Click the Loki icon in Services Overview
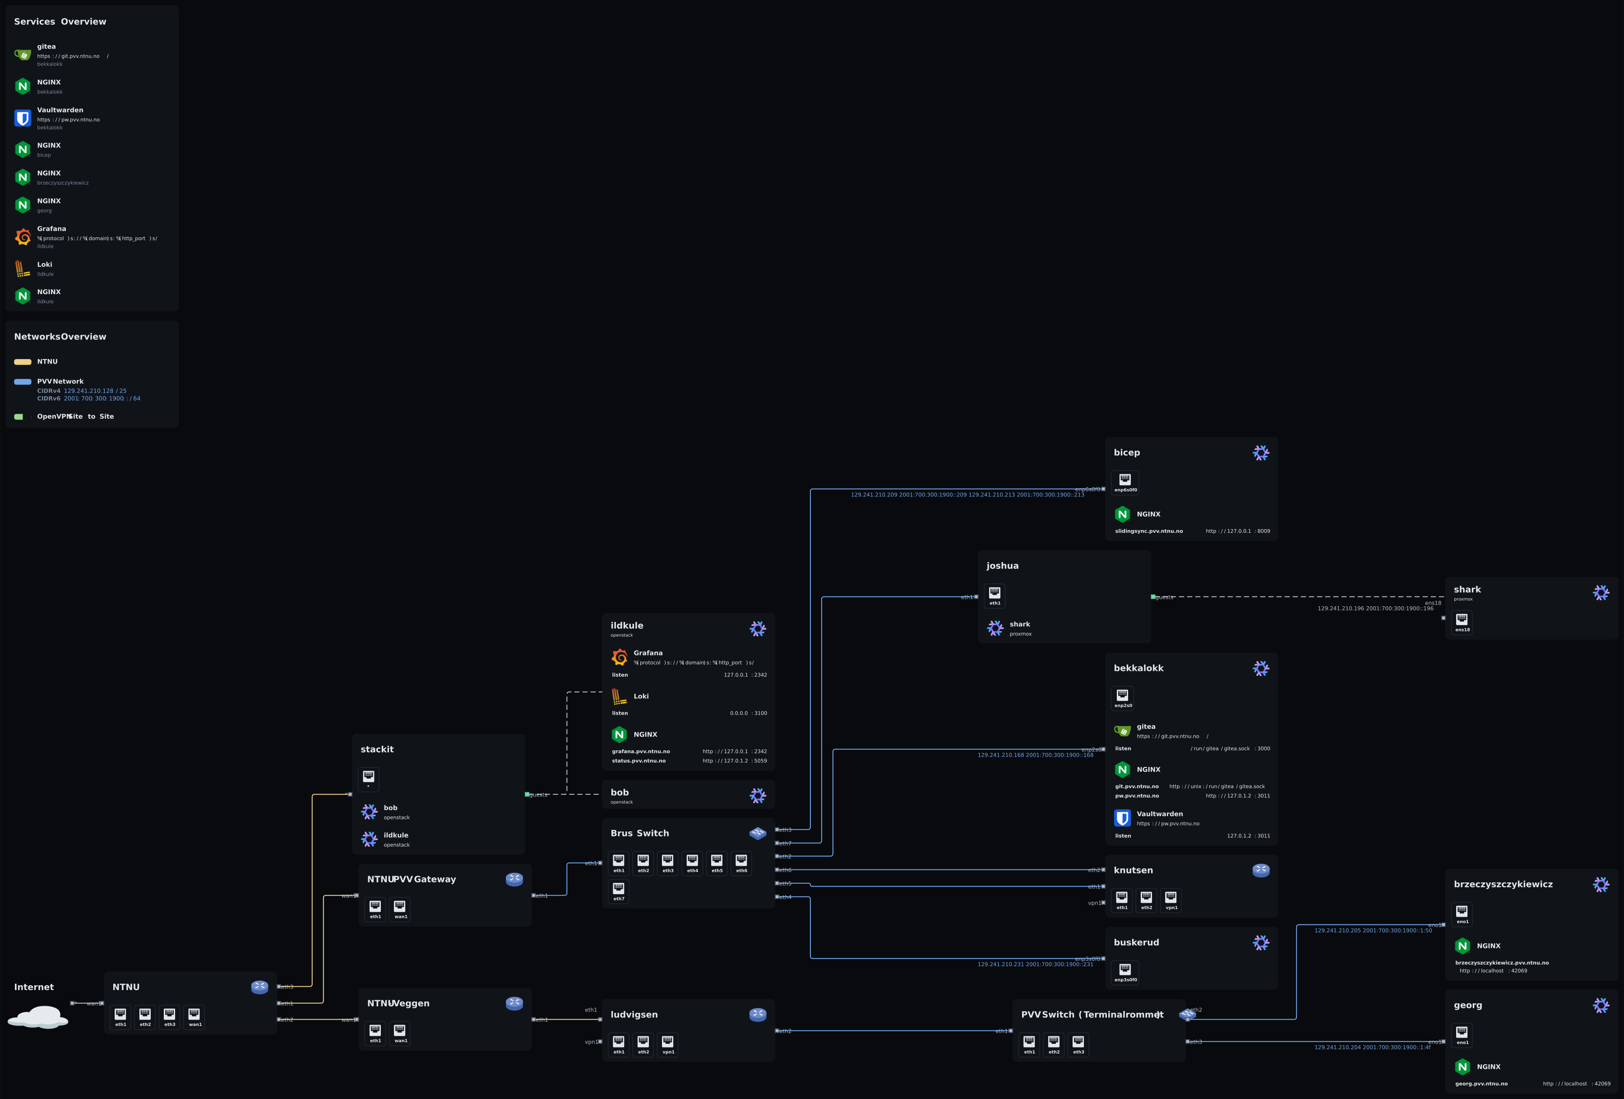This screenshot has width=1624, height=1099. tap(23, 268)
